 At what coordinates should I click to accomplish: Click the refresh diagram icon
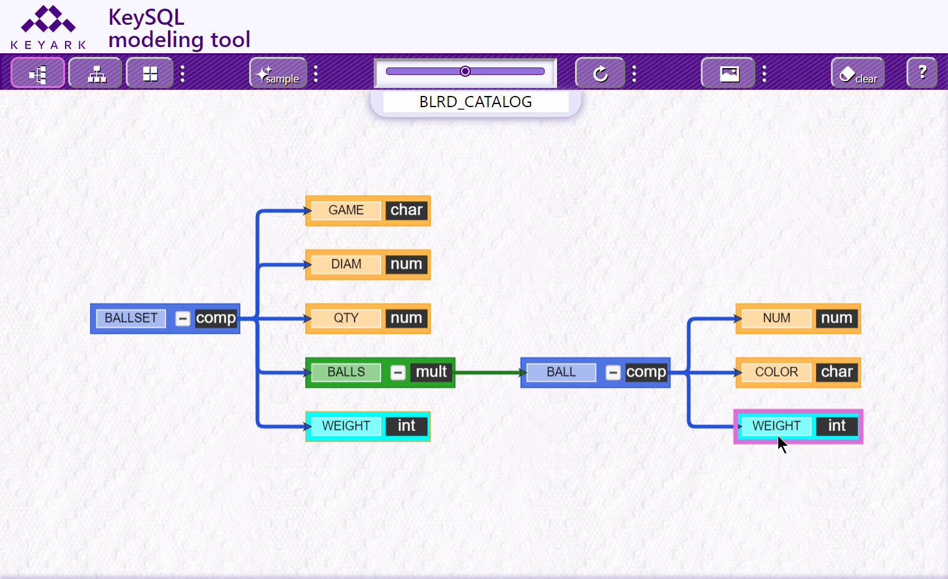click(600, 73)
